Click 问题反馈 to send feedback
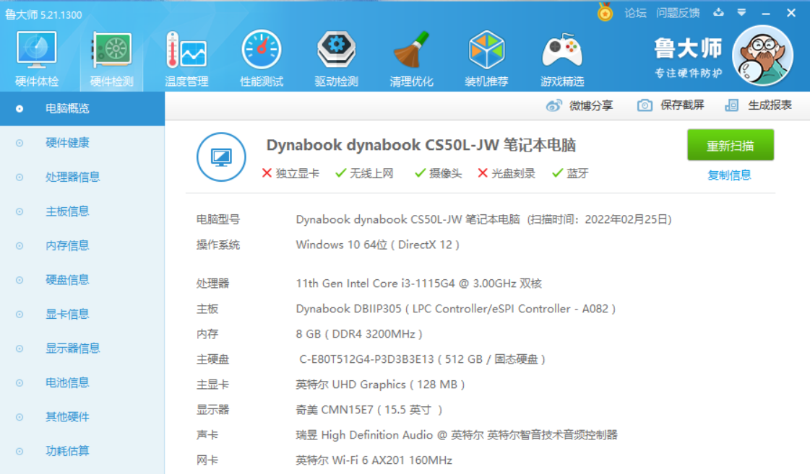Viewport: 810px width, 474px height. pos(678,12)
